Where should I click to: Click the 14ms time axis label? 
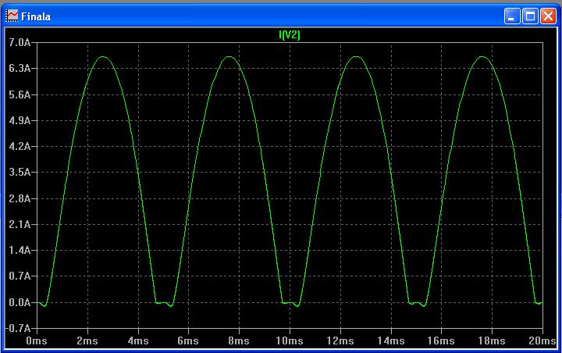tap(391, 341)
